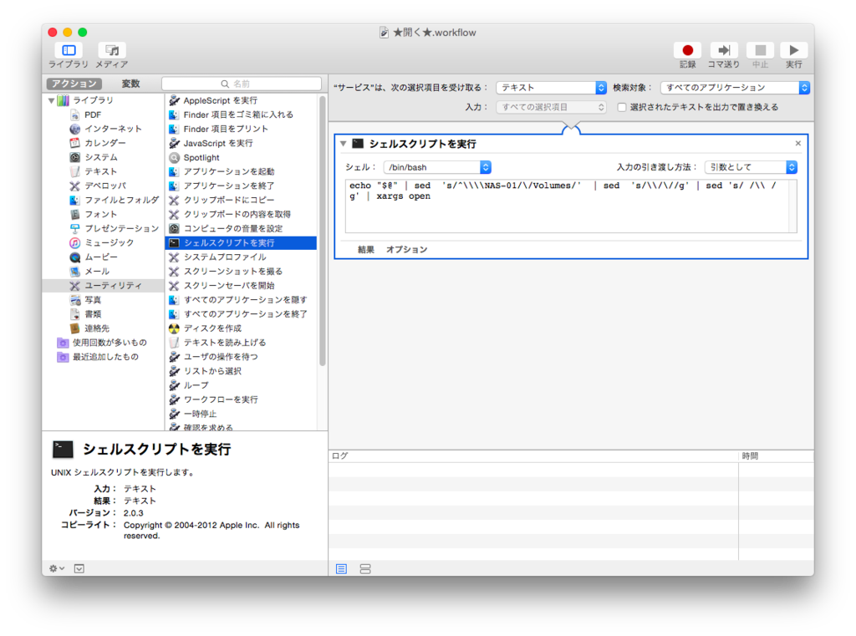Click the terminal icon on シェルスクリプトを実行 header

[x=359, y=143]
